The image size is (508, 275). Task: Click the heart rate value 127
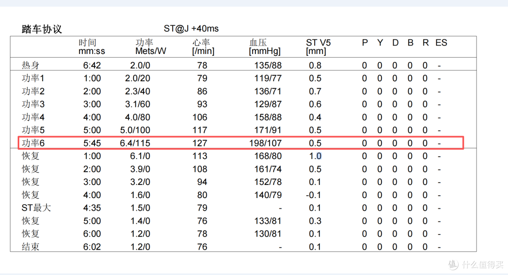[200, 143]
